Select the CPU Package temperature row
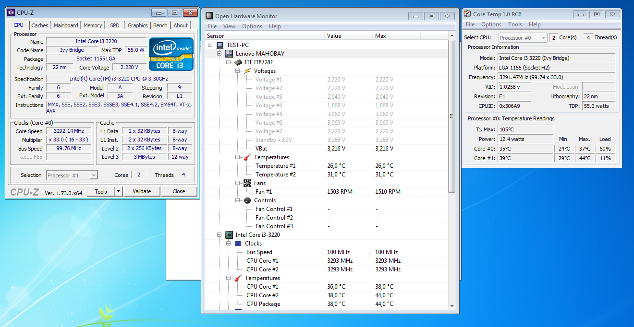 click(x=326, y=304)
